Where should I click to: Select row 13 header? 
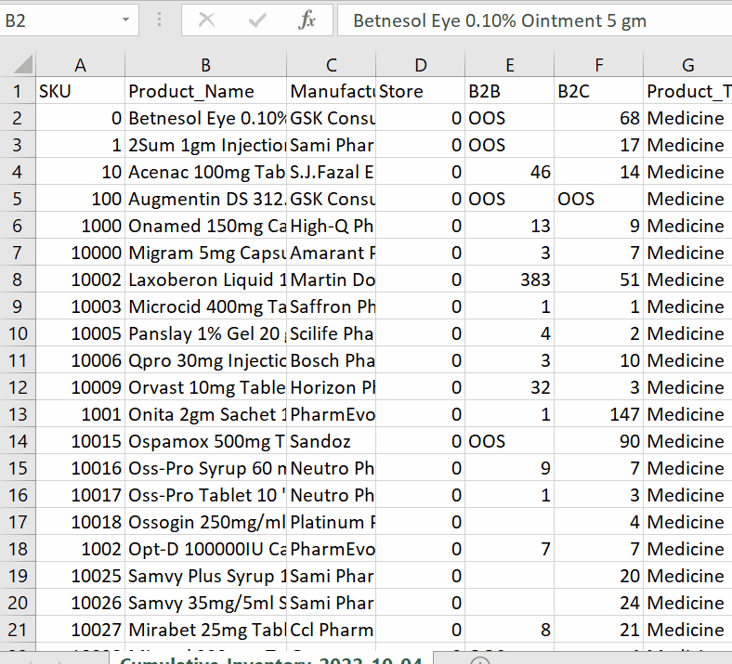click(x=18, y=414)
